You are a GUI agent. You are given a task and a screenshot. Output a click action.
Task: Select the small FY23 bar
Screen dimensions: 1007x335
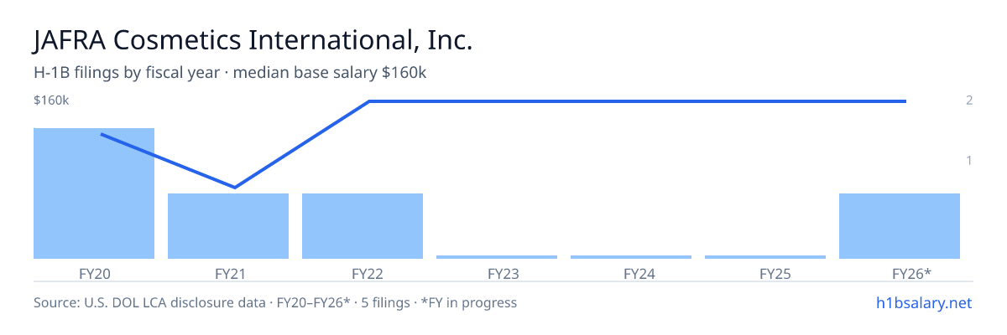coord(497,257)
